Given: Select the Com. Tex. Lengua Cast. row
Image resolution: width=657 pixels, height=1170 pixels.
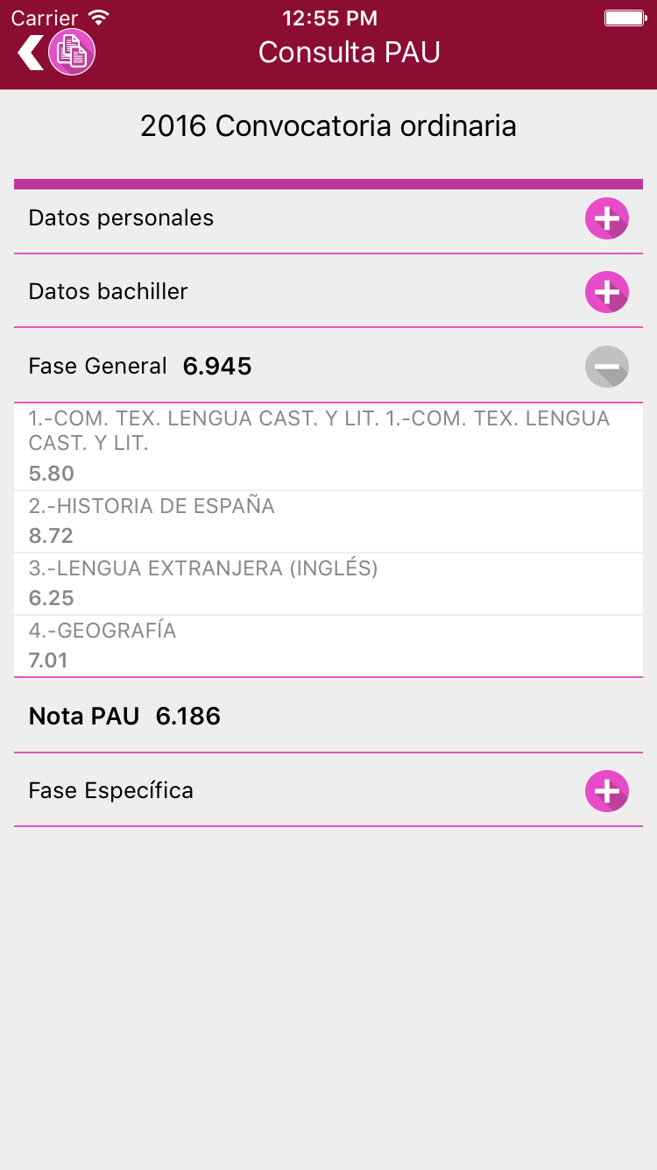Looking at the screenshot, I should click(x=328, y=446).
